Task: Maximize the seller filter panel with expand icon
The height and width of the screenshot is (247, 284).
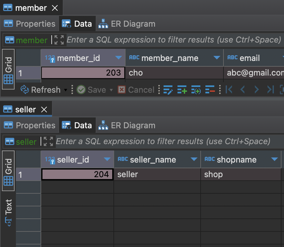Action: 48,142
